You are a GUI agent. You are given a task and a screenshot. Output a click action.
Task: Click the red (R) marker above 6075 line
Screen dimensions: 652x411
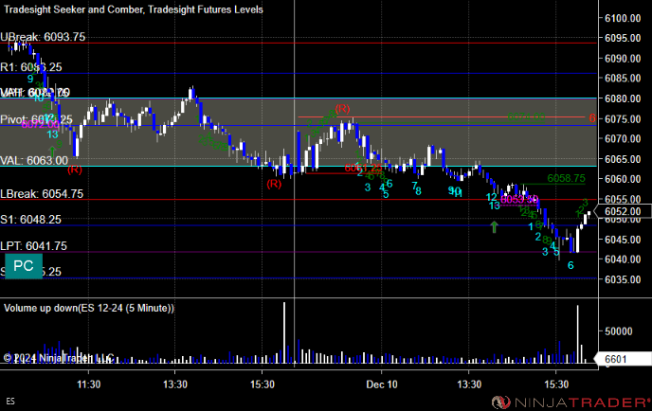click(342, 109)
